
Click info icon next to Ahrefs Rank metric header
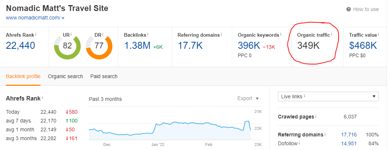click(x=36, y=34)
